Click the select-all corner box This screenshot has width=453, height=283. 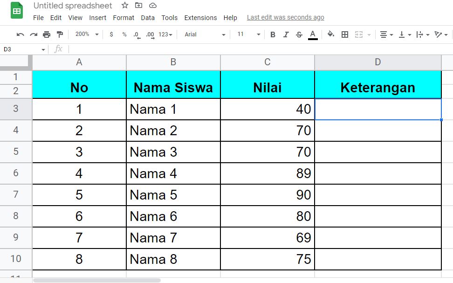point(16,62)
